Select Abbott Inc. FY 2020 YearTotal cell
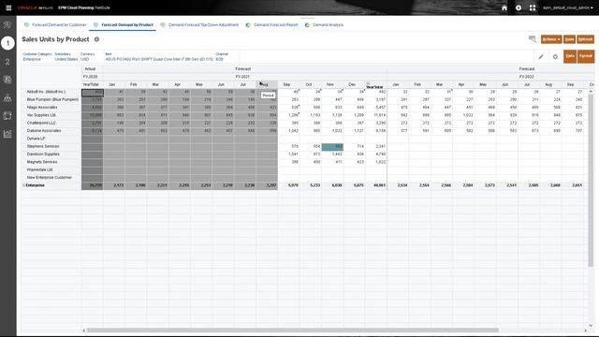The image size is (599, 337). pos(92,92)
